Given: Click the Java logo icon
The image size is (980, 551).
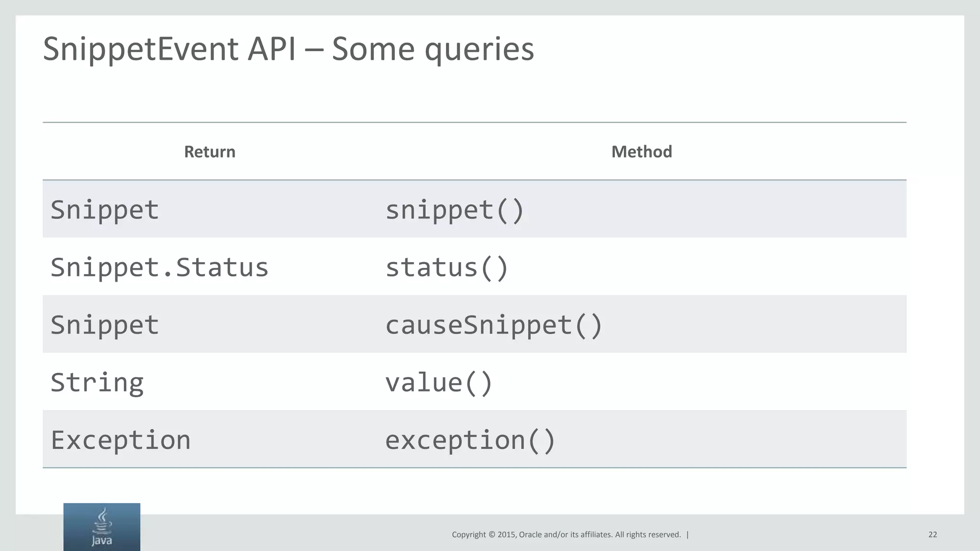Looking at the screenshot, I should click(x=102, y=527).
